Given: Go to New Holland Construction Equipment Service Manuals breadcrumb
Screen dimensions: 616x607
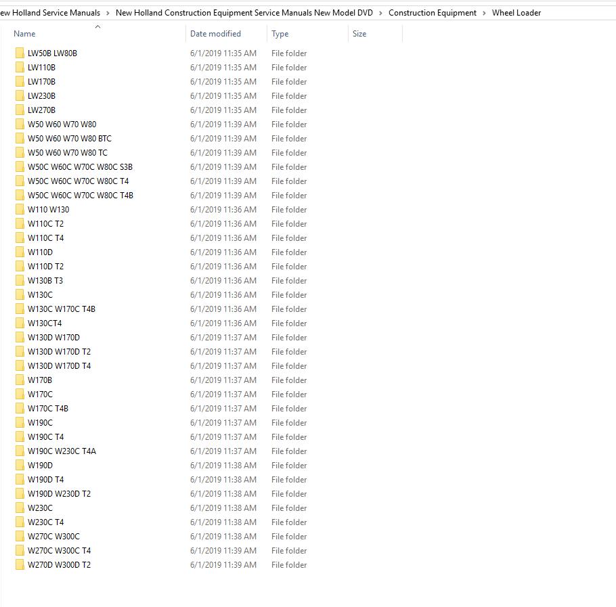Looking at the screenshot, I should click(244, 13).
